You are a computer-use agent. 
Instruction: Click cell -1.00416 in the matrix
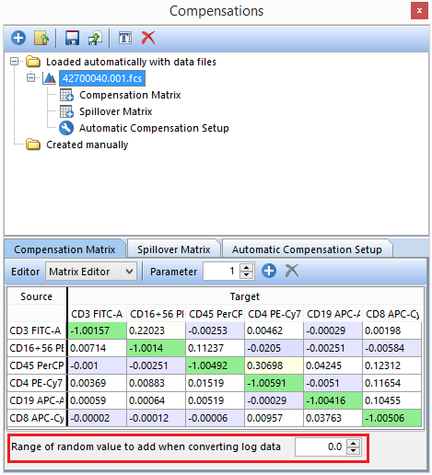point(333,400)
